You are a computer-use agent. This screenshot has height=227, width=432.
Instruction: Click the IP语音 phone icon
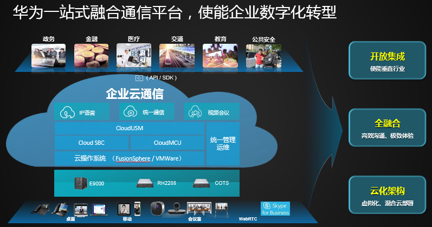[x=68, y=112]
